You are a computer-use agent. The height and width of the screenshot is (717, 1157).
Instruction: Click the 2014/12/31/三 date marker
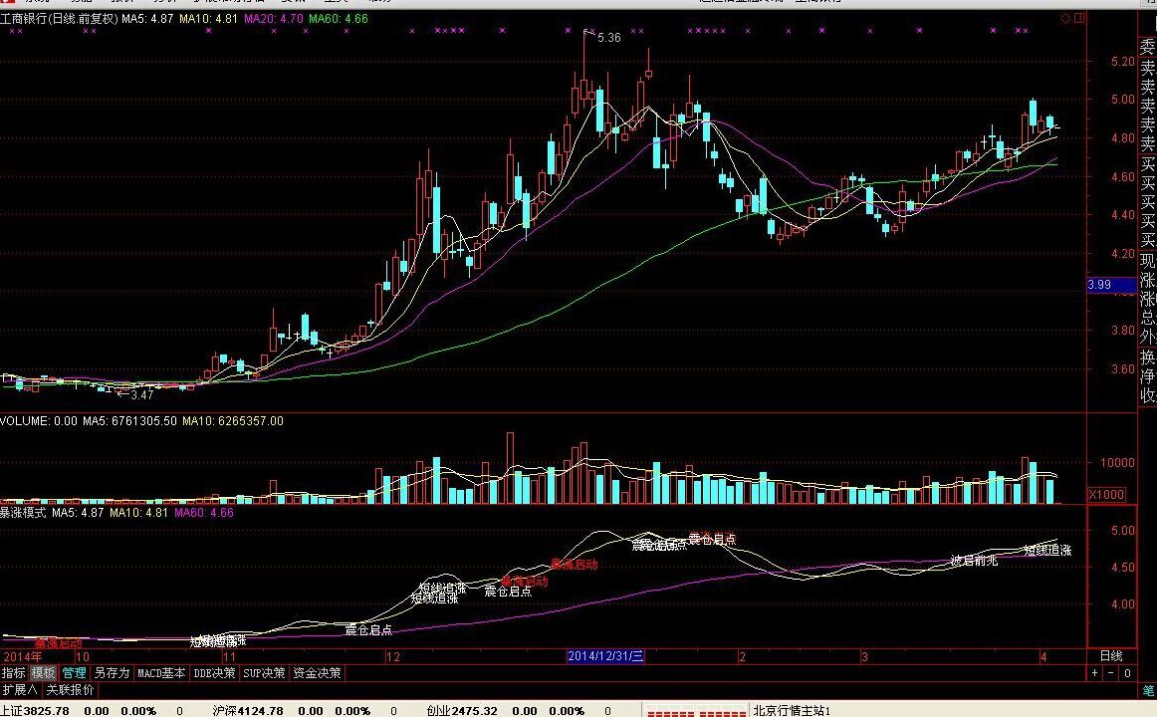click(605, 656)
